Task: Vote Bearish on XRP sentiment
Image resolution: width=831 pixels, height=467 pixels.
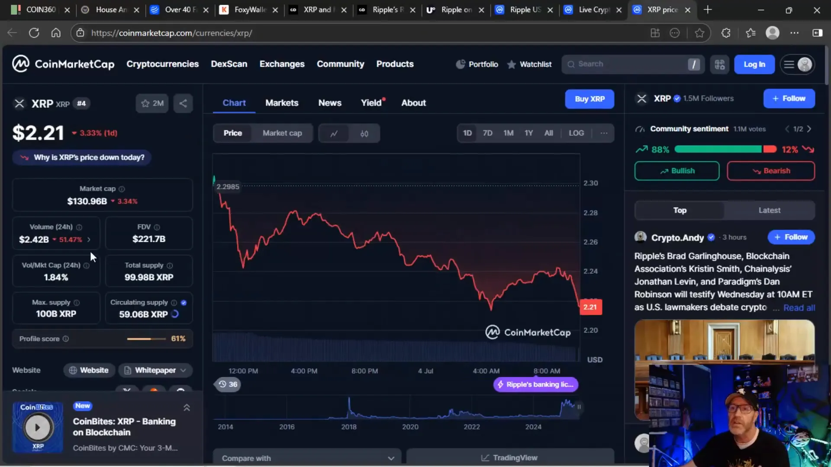Action: pyautogui.click(x=771, y=171)
